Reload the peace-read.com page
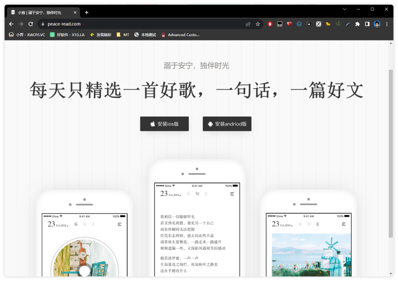This screenshot has height=281, width=398. click(x=31, y=24)
